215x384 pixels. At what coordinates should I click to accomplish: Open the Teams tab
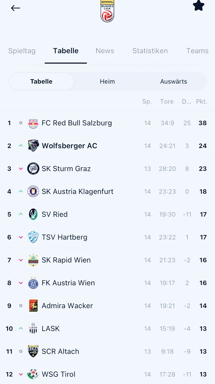197,51
